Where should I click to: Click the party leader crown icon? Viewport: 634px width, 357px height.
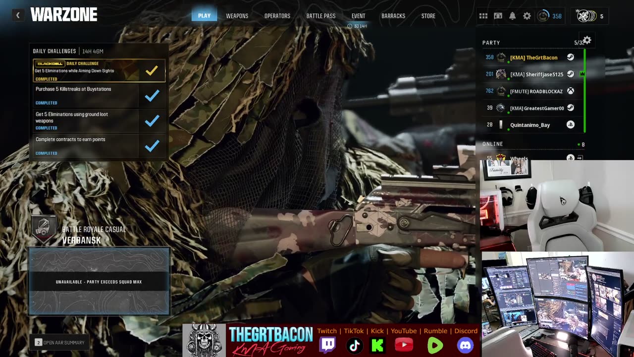click(x=582, y=74)
